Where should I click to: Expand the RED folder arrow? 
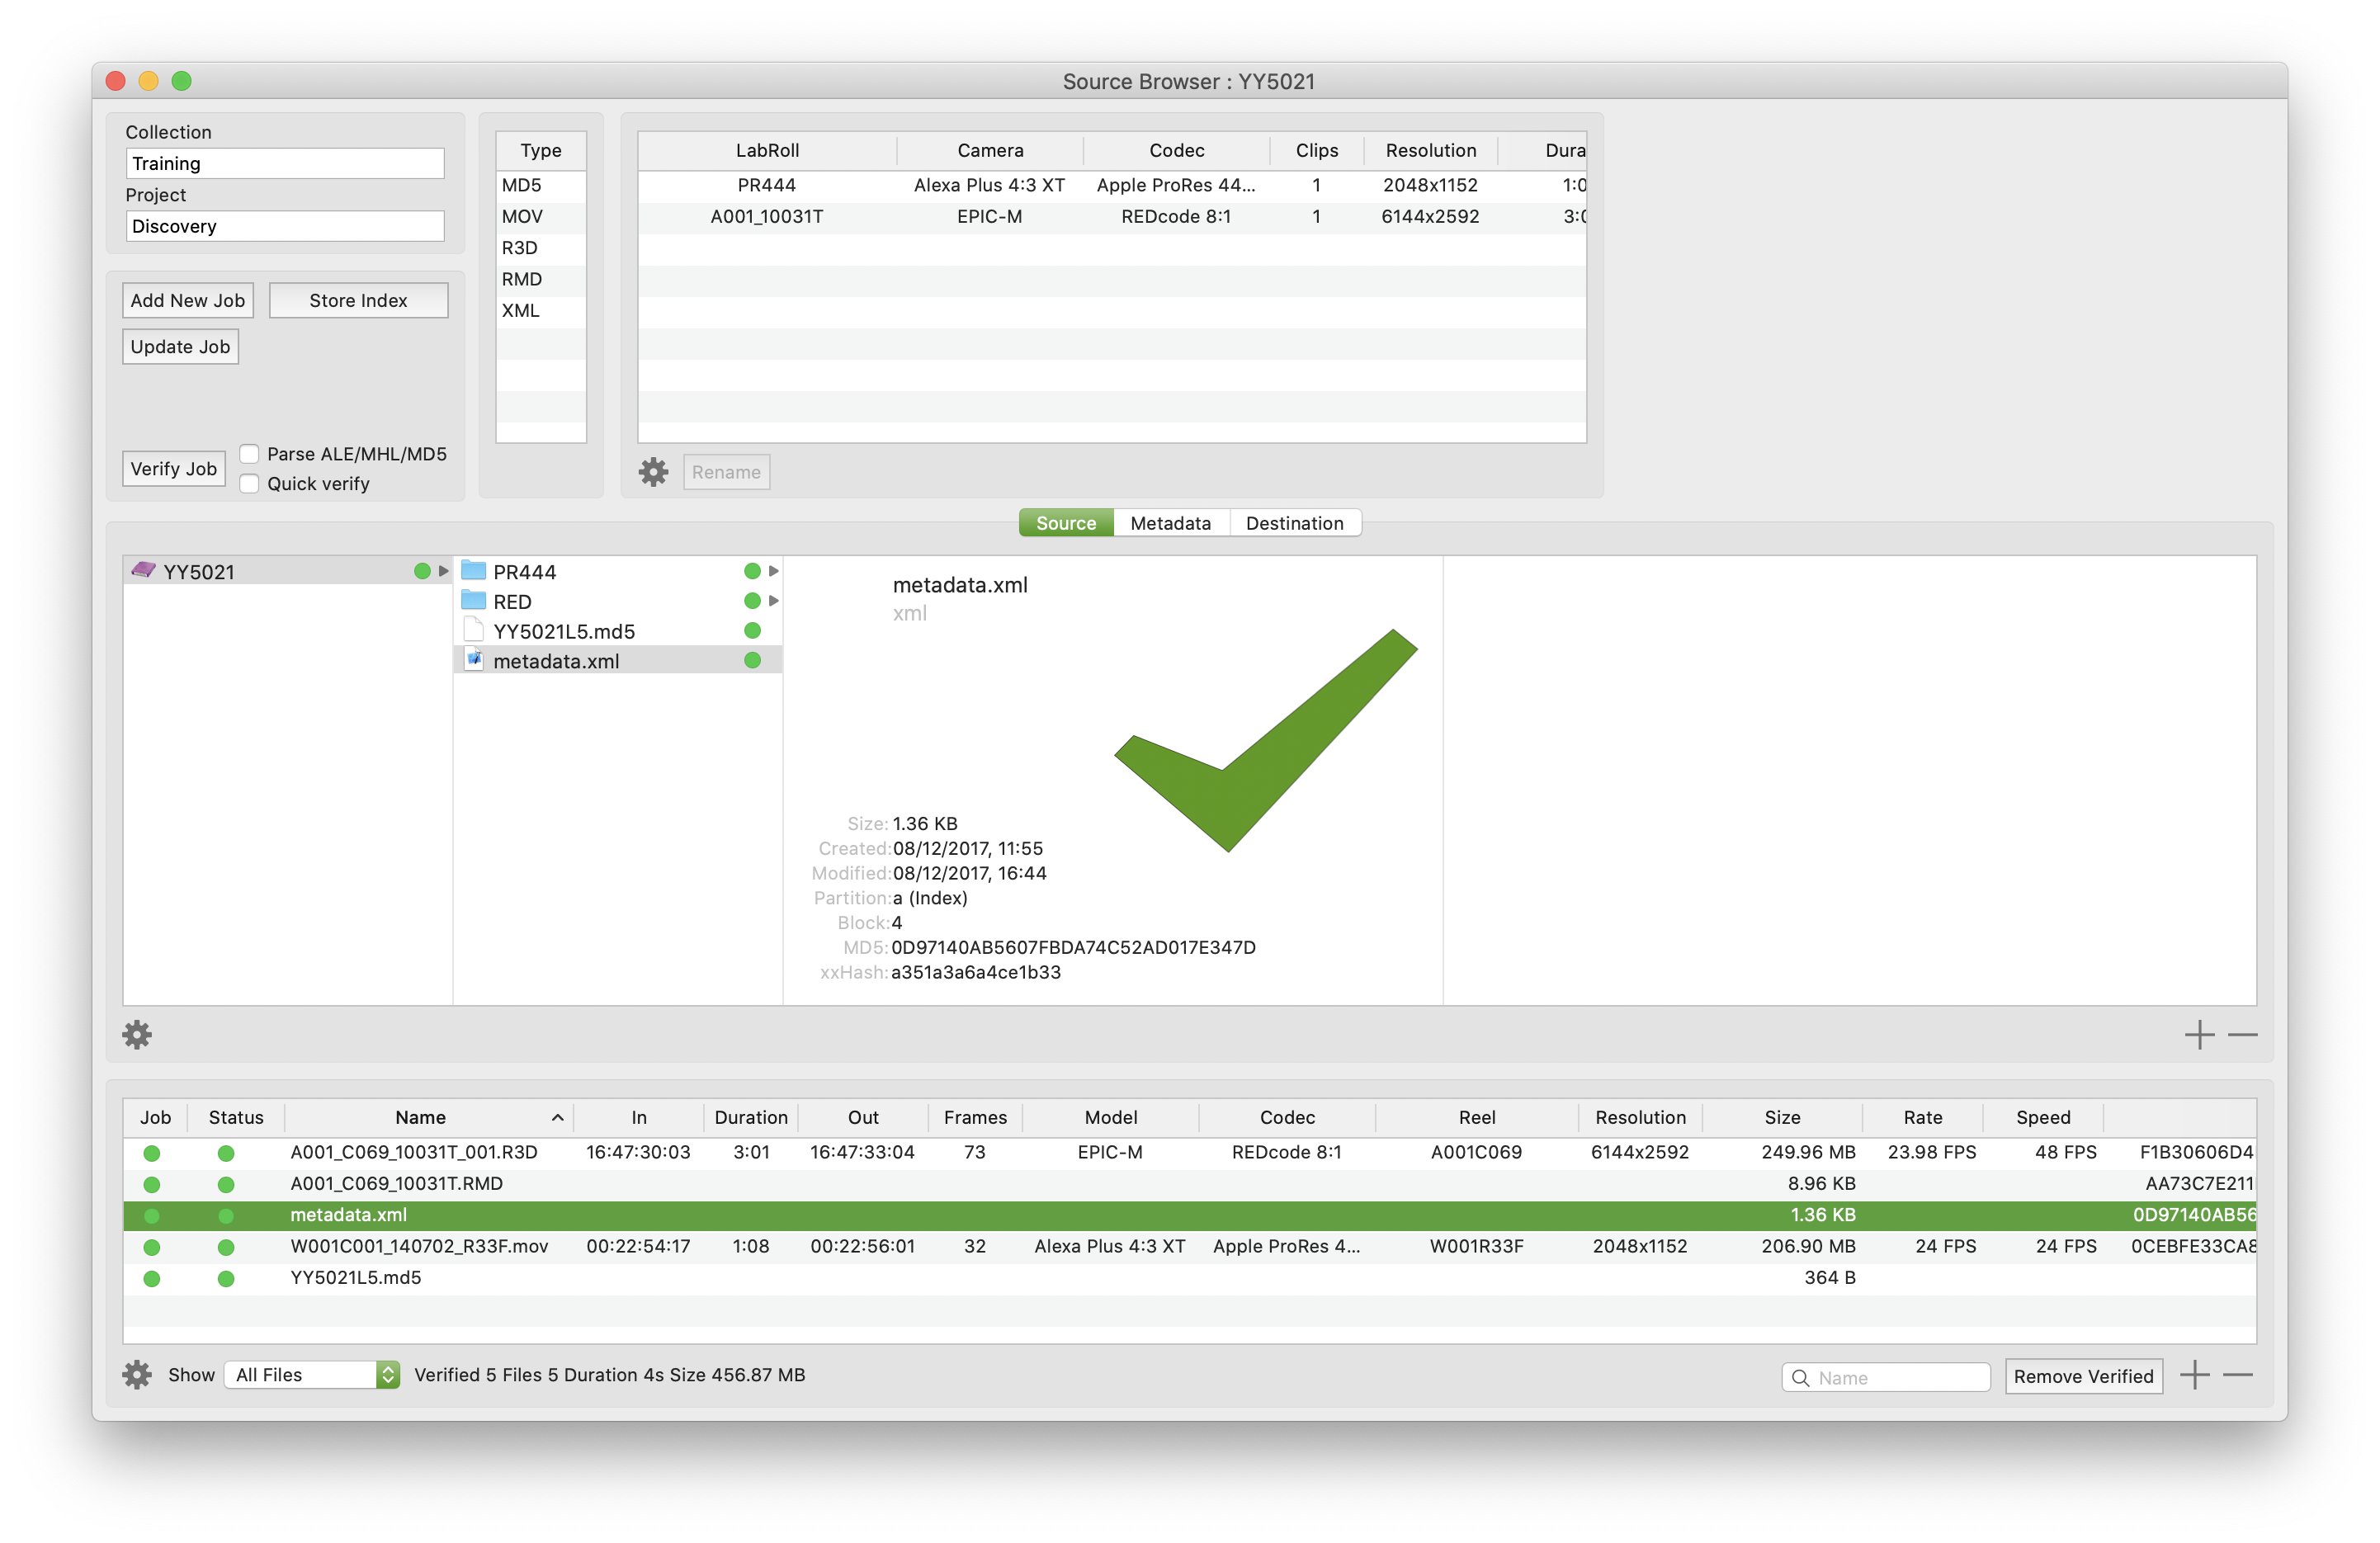[x=773, y=601]
